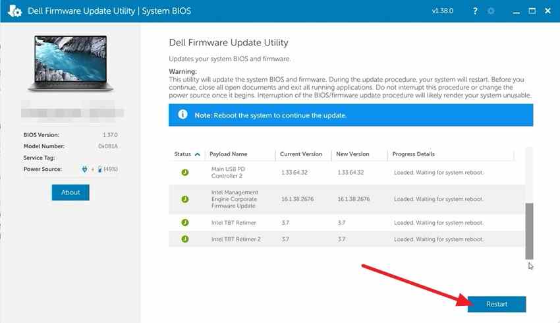Select the Intel TBT Retimer 2 payload name
Screen dimensions: 560x323
(236, 239)
